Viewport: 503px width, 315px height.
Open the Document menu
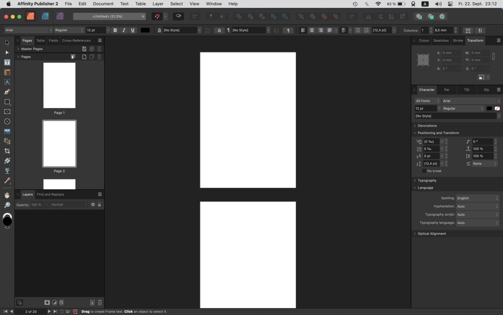pyautogui.click(x=103, y=4)
